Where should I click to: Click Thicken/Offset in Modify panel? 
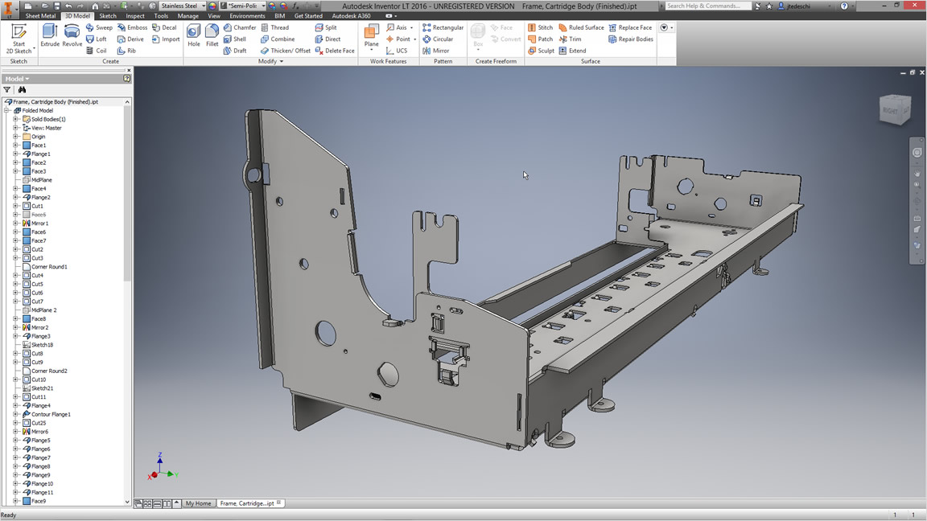[x=286, y=51]
